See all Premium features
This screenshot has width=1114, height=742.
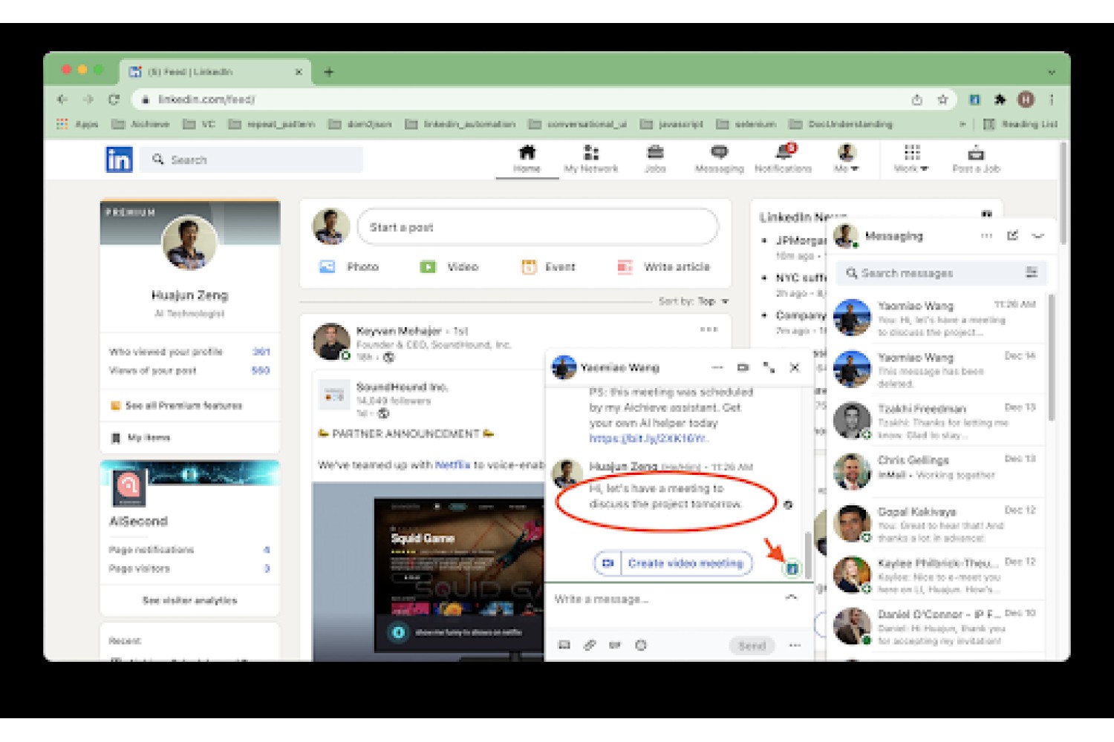[177, 405]
